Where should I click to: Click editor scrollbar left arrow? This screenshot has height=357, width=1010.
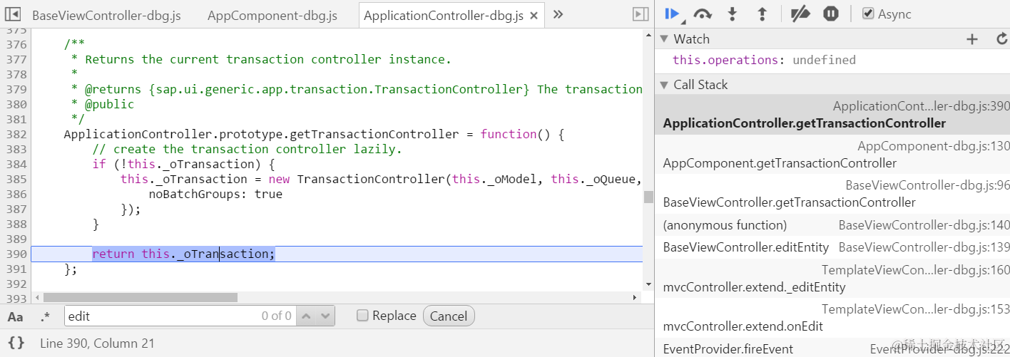(37, 297)
